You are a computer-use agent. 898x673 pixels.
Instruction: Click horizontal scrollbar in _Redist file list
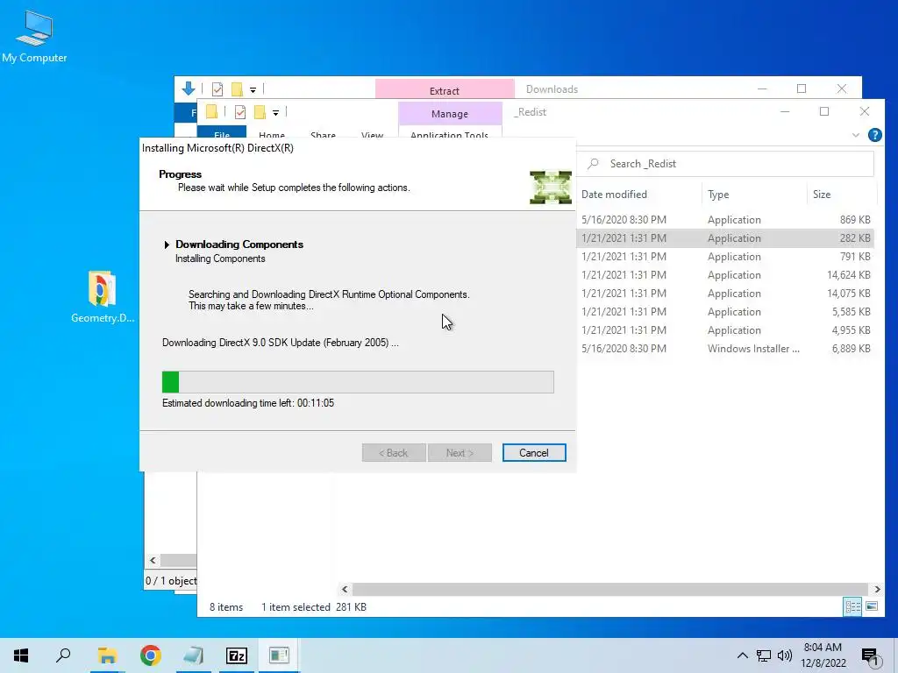click(610, 589)
